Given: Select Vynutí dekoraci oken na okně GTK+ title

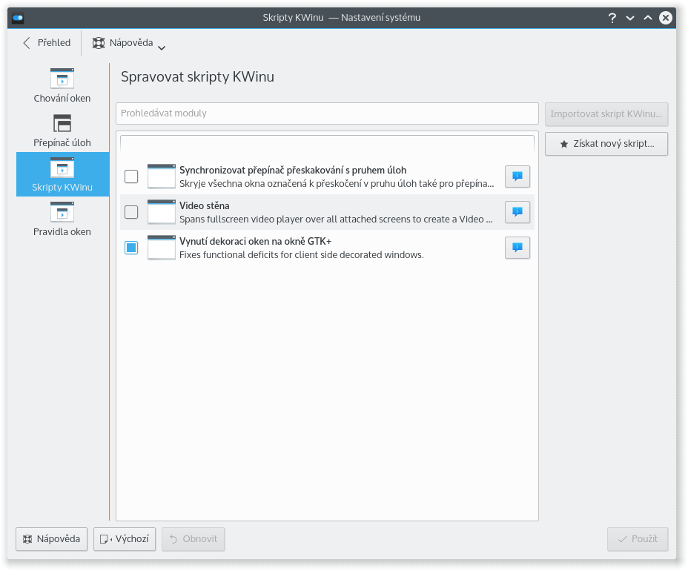Looking at the screenshot, I should [x=255, y=241].
